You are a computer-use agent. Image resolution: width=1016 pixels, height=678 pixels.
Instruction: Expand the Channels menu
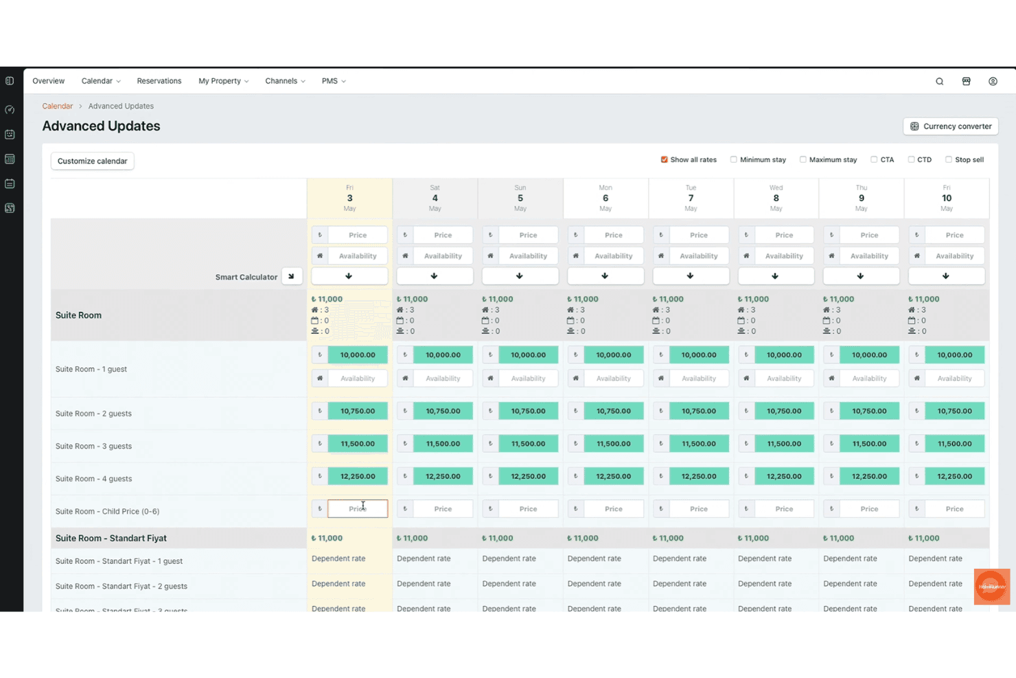285,81
